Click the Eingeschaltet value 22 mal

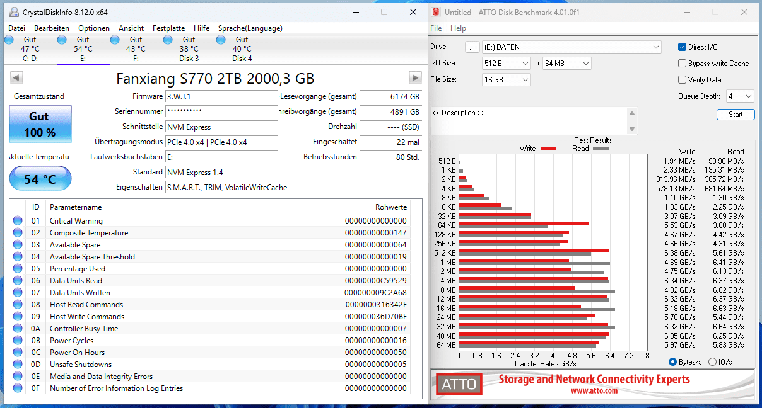pyautogui.click(x=391, y=142)
